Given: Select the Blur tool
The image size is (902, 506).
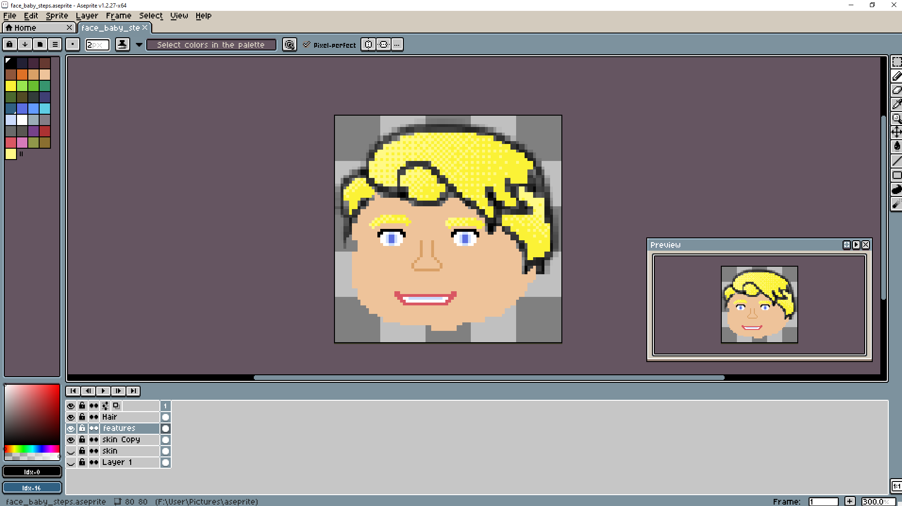Looking at the screenshot, I should 896,204.
